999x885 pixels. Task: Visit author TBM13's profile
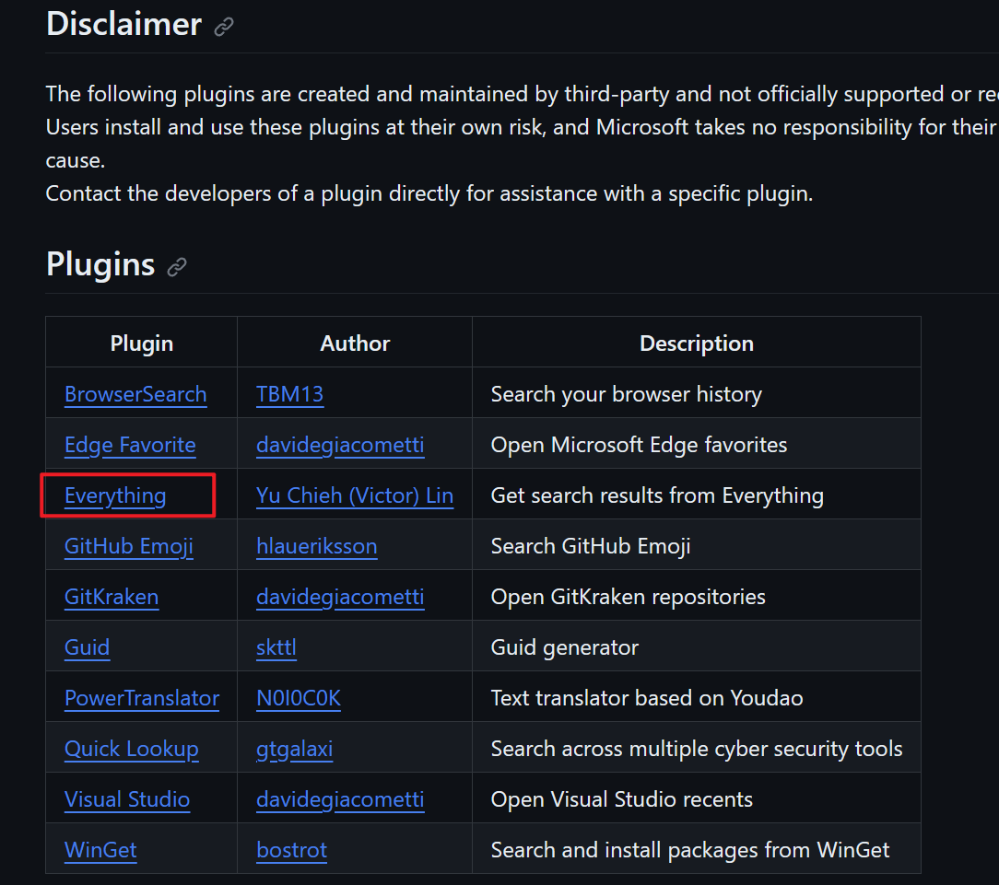pyautogui.click(x=290, y=394)
